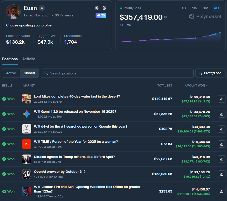Click the RESULT column header
Screen dimensions: 227x201
[7, 85]
